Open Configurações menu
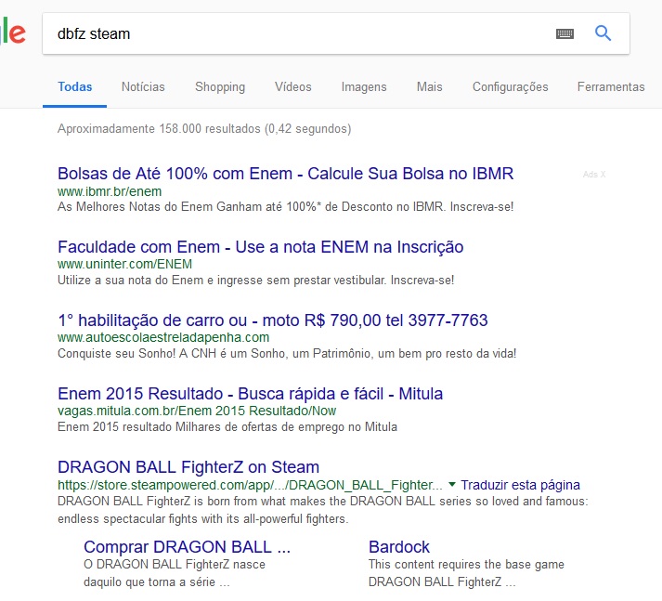662x601 pixels. (510, 87)
